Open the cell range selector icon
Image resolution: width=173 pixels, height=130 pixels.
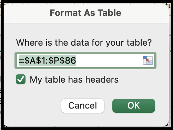pos(148,61)
